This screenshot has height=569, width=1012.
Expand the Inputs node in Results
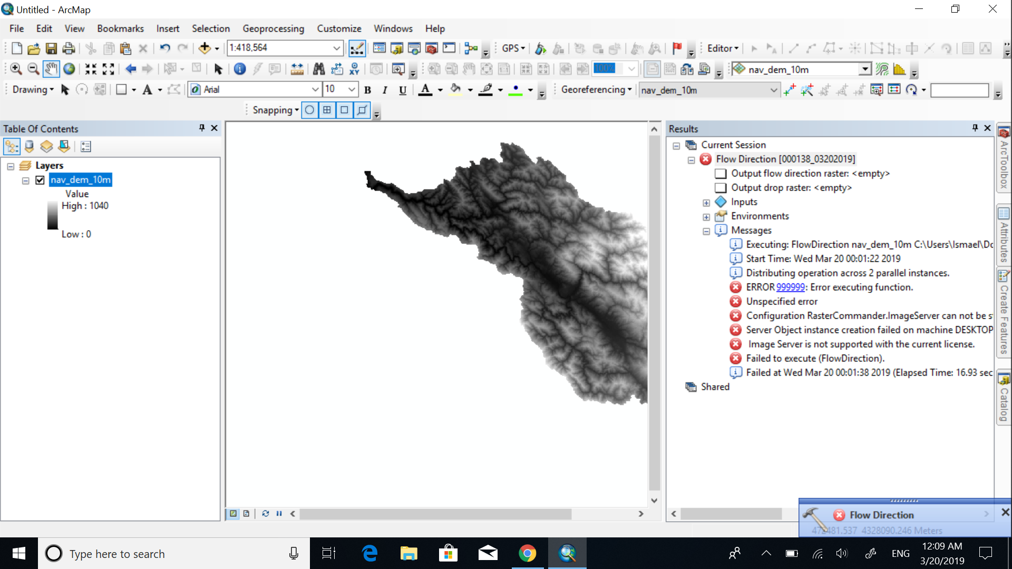[706, 202]
